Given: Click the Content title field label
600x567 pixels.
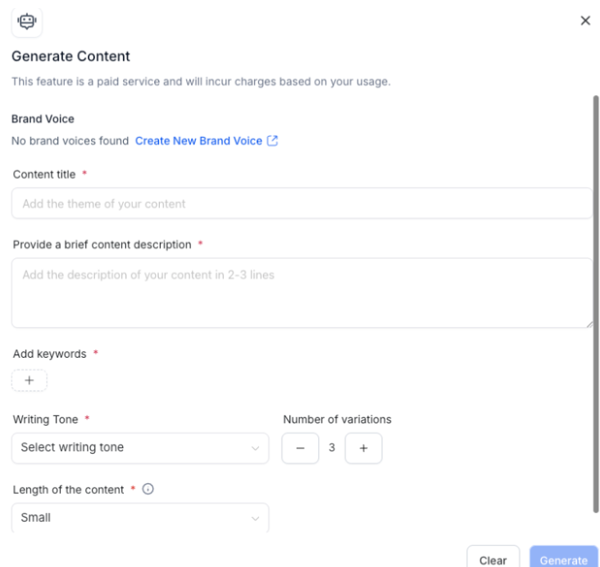Looking at the screenshot, I should [x=44, y=174].
